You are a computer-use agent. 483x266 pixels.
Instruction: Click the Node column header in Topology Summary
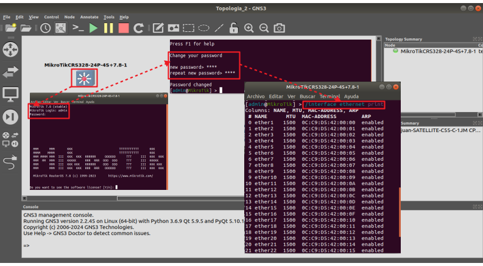[x=390, y=45]
